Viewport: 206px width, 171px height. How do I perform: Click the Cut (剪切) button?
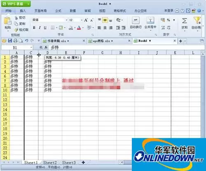[x=20, y=18]
